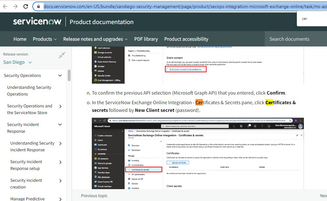This screenshot has width=327, height=201.
Task: View site info via padlock icon
Action: pos(39,6)
